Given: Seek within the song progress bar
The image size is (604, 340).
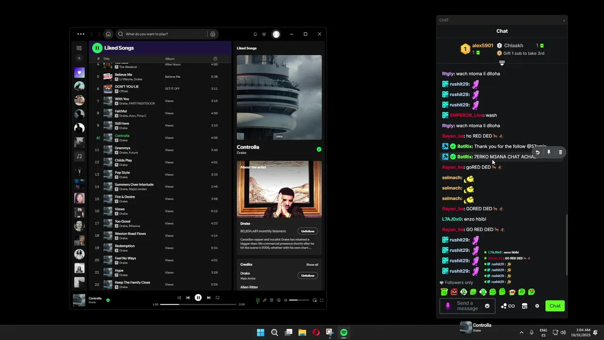Looking at the screenshot, I should (198, 305).
